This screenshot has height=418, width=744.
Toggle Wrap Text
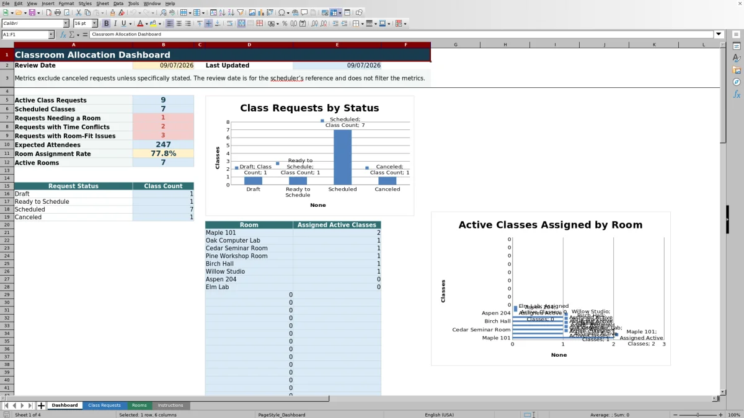229,24
